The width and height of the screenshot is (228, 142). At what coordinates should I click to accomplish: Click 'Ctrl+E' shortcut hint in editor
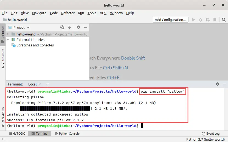coord(113,78)
